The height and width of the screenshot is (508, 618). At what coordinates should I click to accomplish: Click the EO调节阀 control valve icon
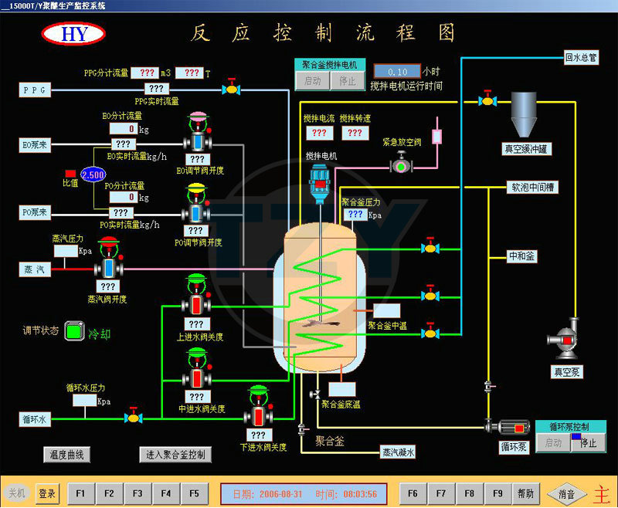(198, 141)
